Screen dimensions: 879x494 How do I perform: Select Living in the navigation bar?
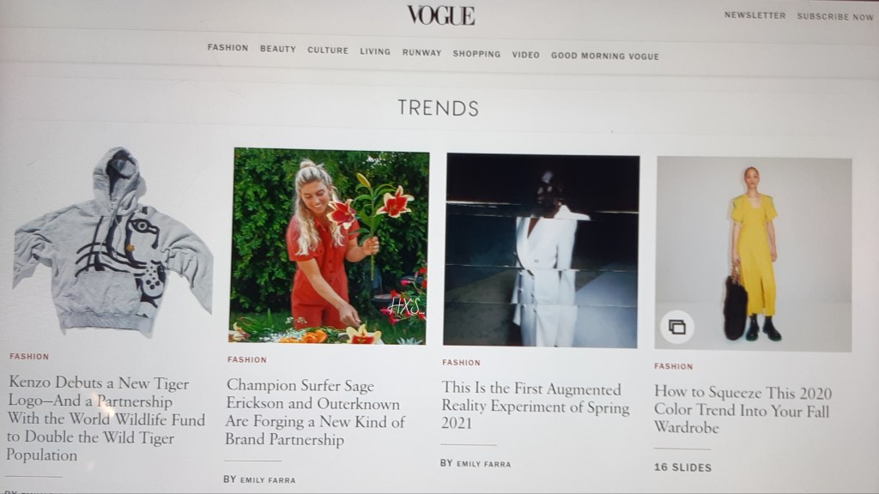[x=375, y=51]
